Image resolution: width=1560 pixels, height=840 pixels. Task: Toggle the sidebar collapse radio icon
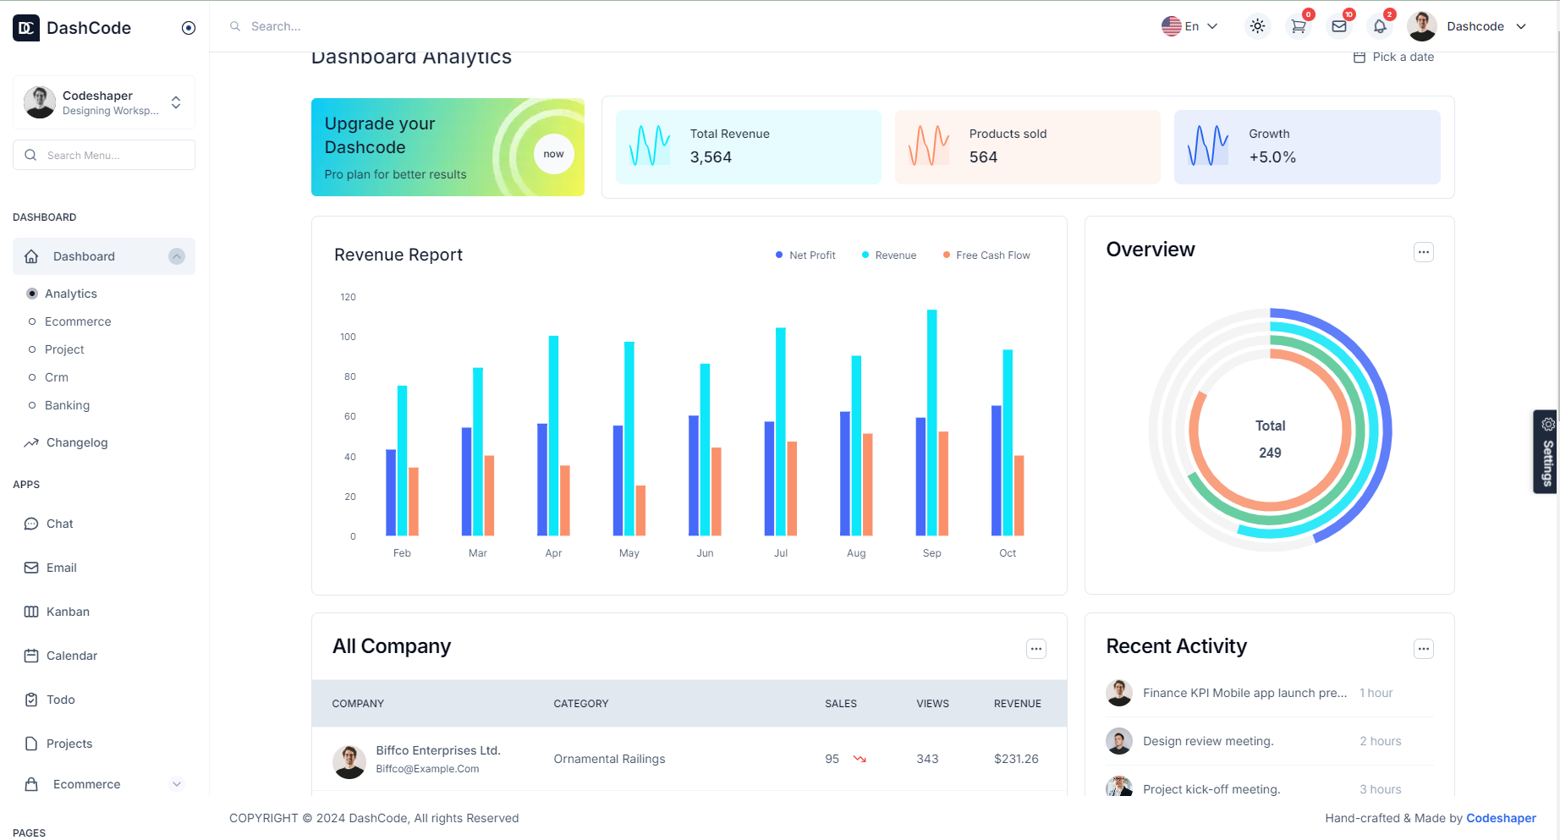click(x=189, y=28)
